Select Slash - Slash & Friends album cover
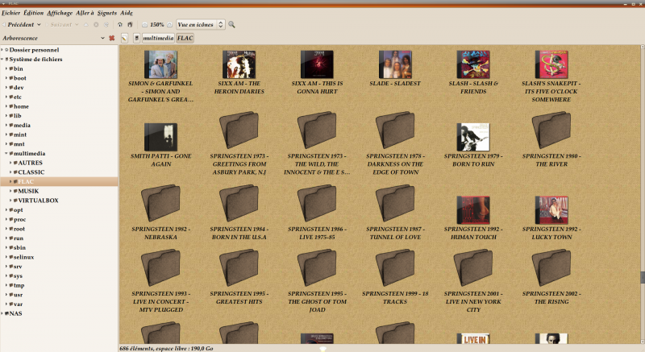Screen dimensions: 645x352 tap(473, 64)
